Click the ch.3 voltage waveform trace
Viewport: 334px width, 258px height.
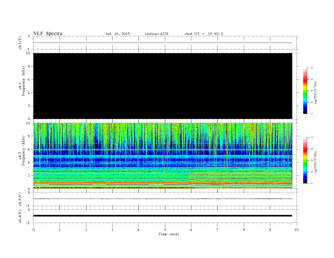[163, 199]
